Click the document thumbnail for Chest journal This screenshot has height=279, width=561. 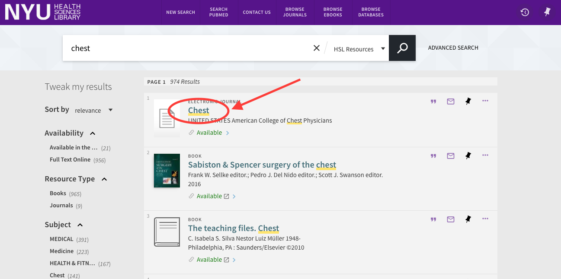pyautogui.click(x=167, y=118)
